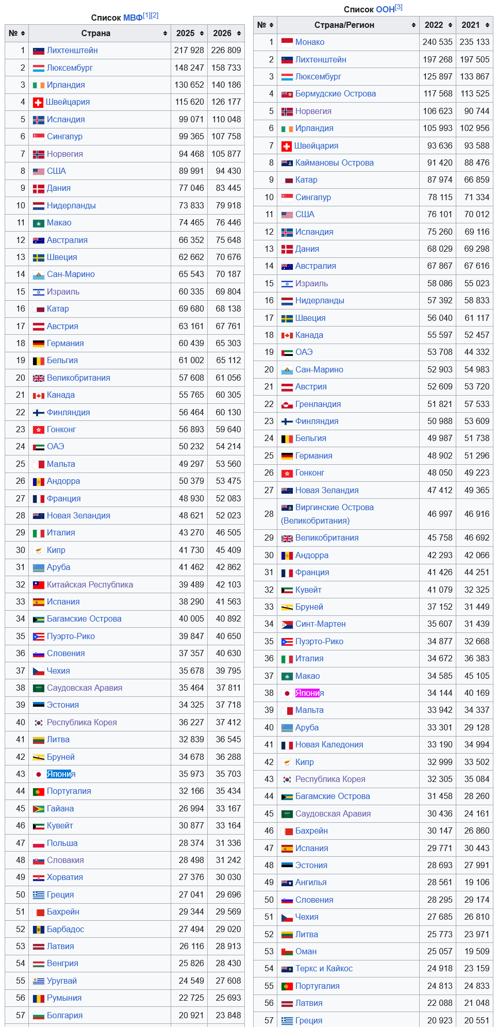Screen dimensions: 497x1027
Task: Click the Liechtenstein flag in the IMF list
Action: point(39,51)
